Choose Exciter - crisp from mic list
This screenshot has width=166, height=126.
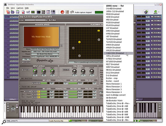(118, 78)
